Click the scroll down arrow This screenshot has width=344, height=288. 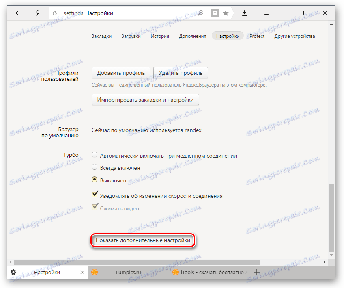pyautogui.click(x=331, y=255)
